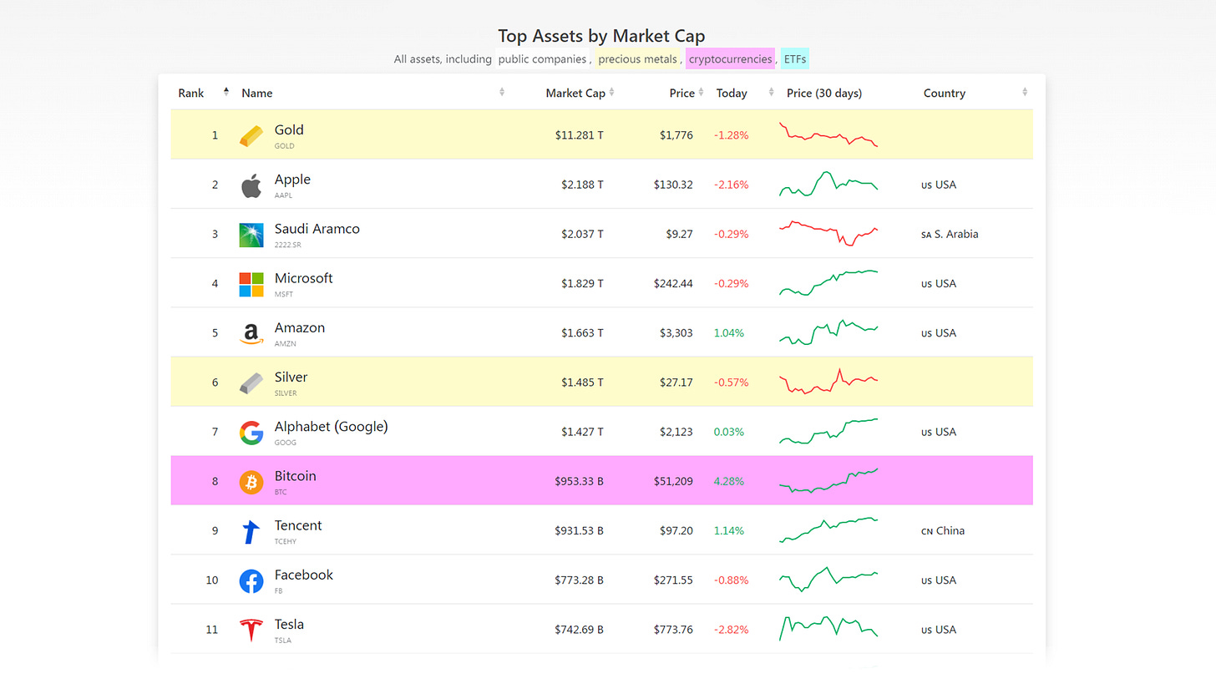Open the Alphabet (Google) link
This screenshot has height=684, width=1216.
tap(332, 427)
